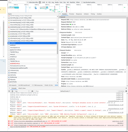Click the live expression eye icon
The image size is (128, 132).
pyautogui.click(x=32, y=91)
